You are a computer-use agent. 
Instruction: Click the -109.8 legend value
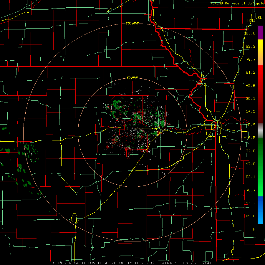pos(249,216)
